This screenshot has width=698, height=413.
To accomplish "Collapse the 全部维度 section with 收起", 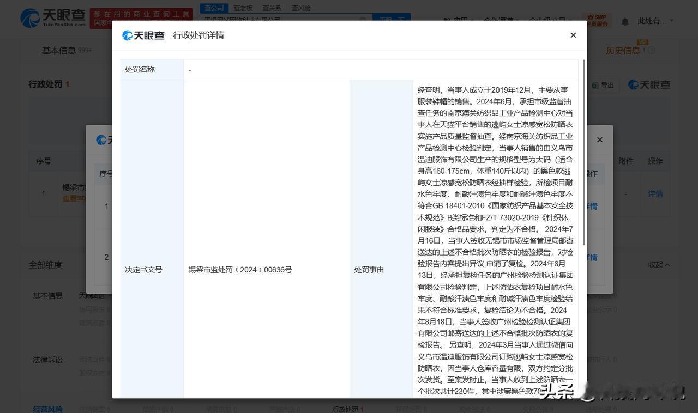I will (x=659, y=264).
